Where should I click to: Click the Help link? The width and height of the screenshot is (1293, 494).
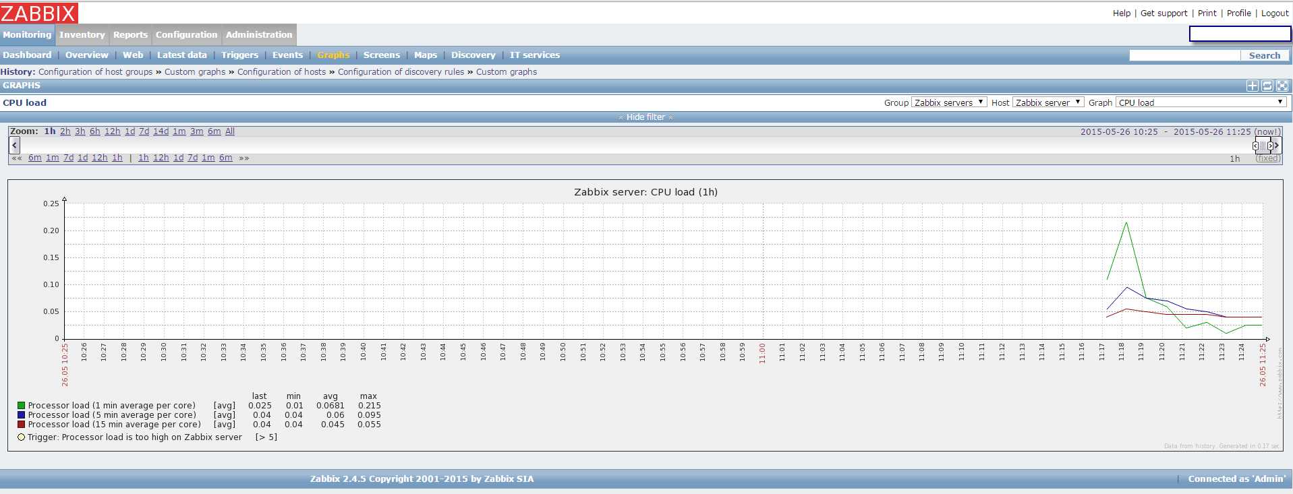pos(1122,13)
